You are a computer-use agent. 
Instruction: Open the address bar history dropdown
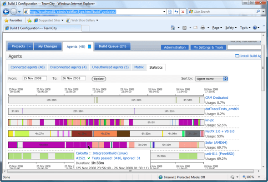tap(164, 12)
